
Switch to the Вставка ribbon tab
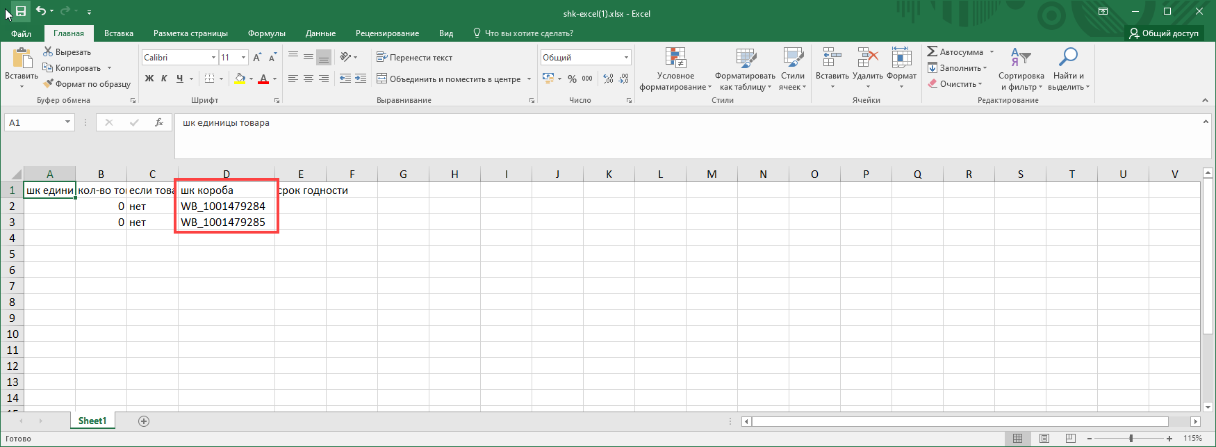coord(119,33)
